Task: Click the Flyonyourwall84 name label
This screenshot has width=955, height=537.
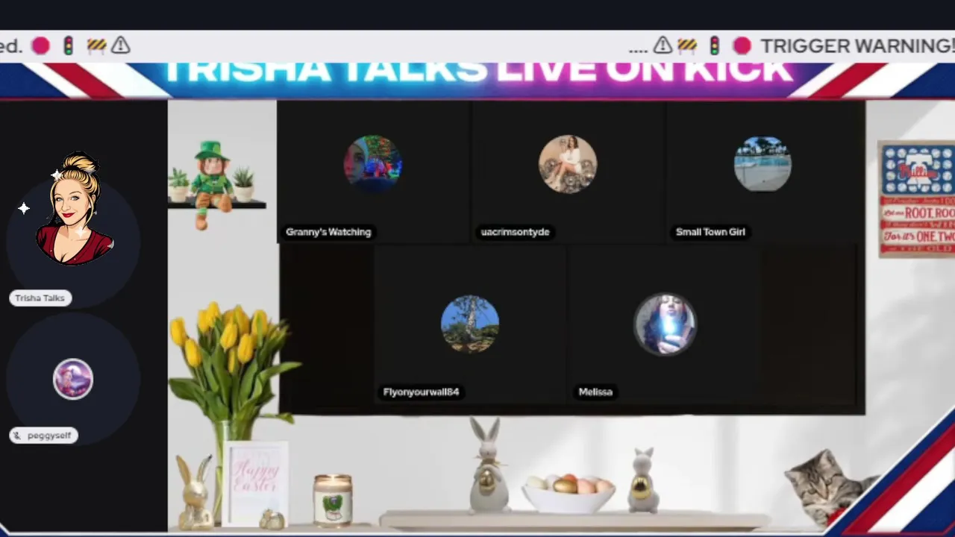Action: [421, 392]
